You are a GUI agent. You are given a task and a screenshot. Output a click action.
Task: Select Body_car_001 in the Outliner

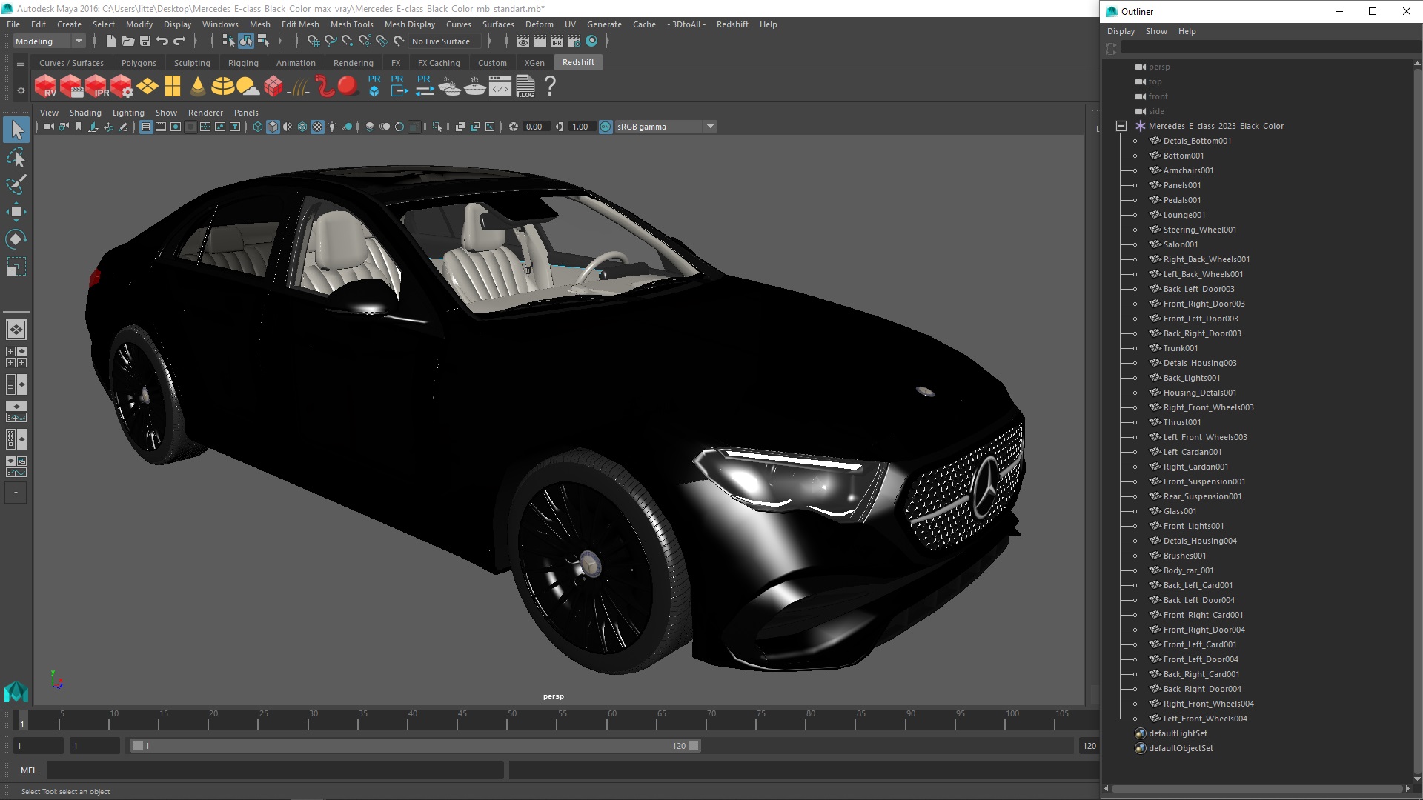tap(1189, 570)
